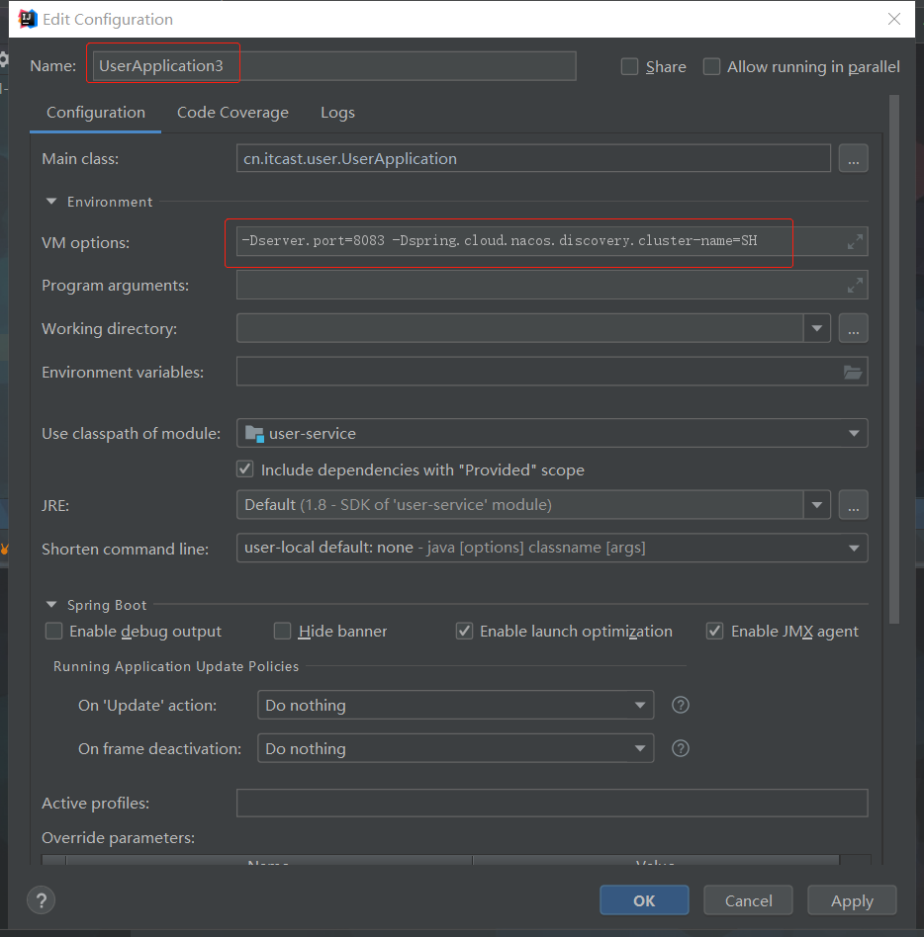Click the JRE browse (...) button
This screenshot has width=924, height=937.
[853, 504]
